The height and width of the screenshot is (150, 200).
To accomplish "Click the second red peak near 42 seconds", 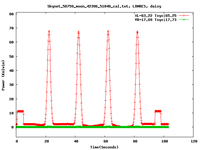I will tap(78, 31).
